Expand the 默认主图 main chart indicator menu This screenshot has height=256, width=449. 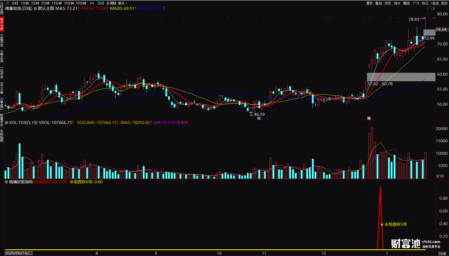click(35, 8)
